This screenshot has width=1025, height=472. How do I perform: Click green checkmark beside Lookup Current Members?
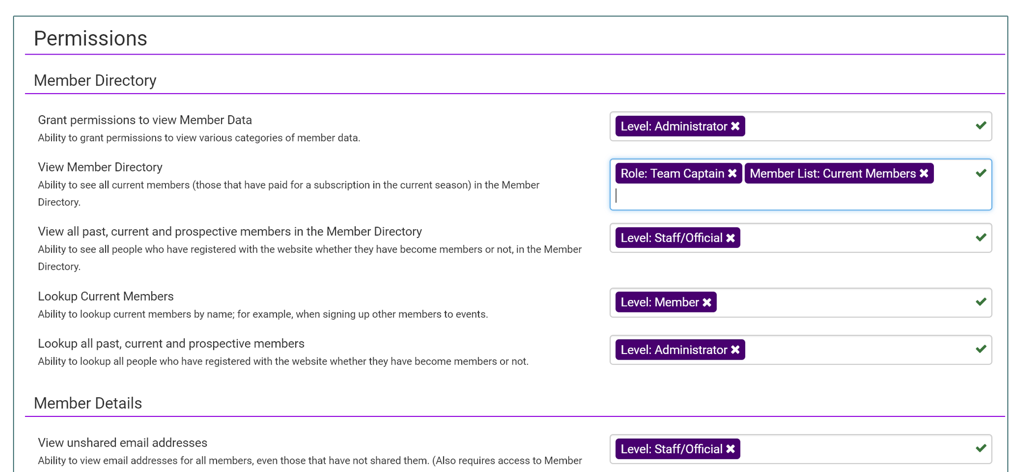point(981,302)
